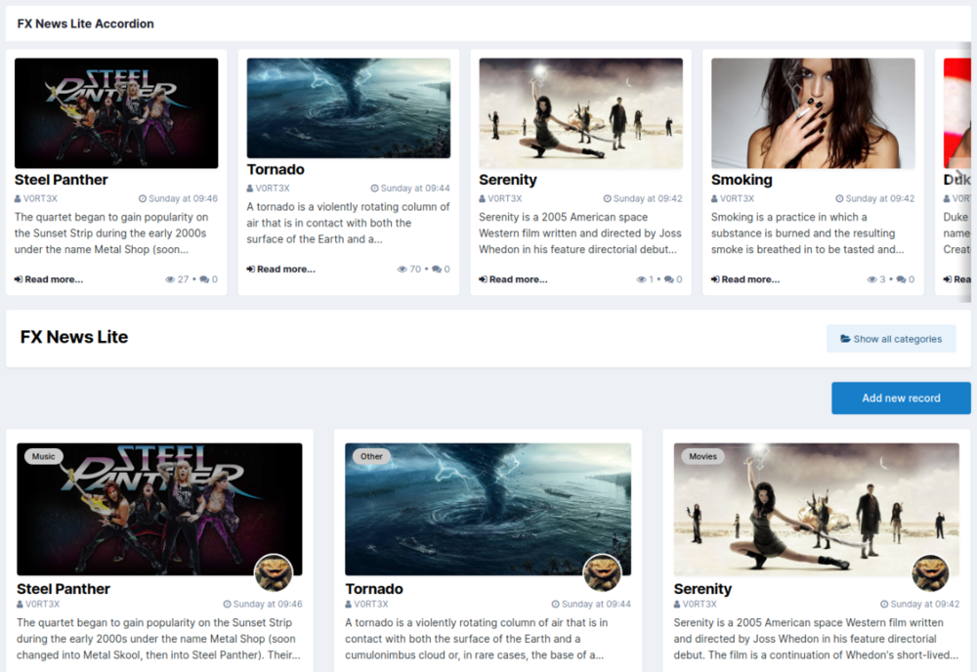Click the Add new record button
The width and height of the screenshot is (977, 672).
(900, 398)
